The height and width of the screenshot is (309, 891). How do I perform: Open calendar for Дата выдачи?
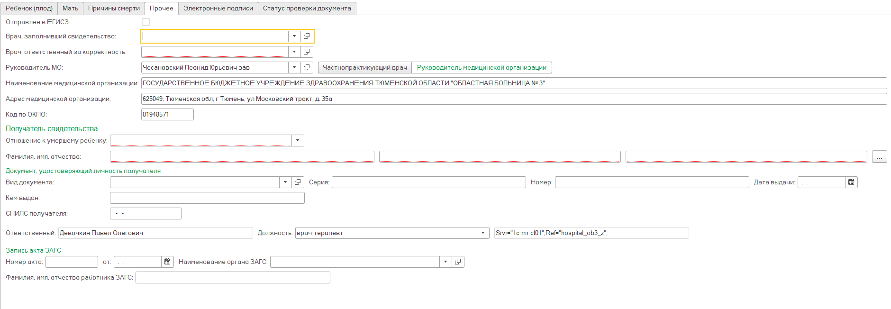coord(851,182)
